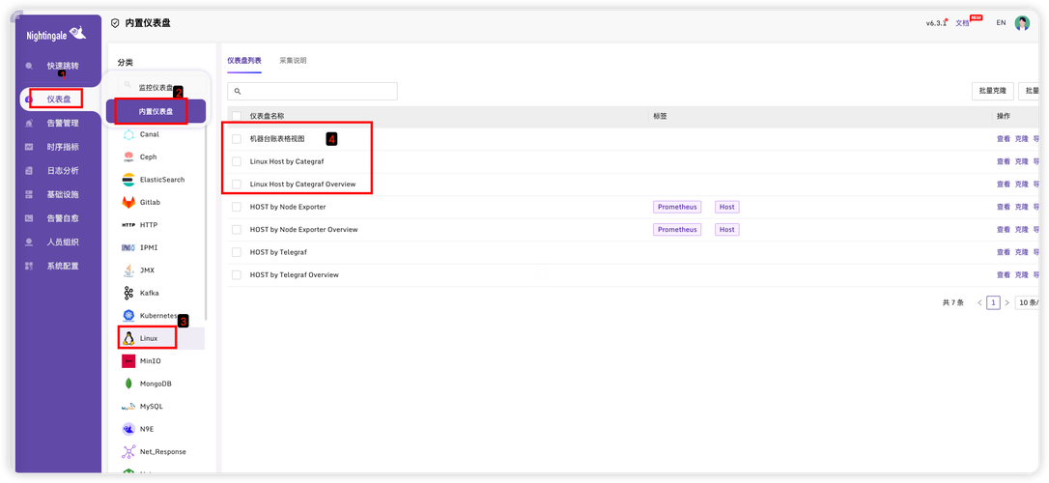Open the 时序指标 metrics menu

(62, 147)
